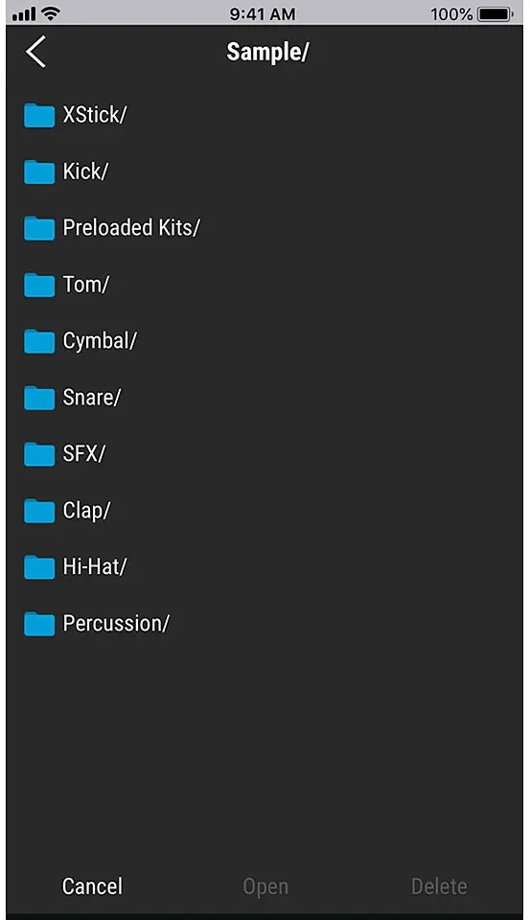Click the Kick folder icon
The image size is (530, 920).
click(39, 172)
